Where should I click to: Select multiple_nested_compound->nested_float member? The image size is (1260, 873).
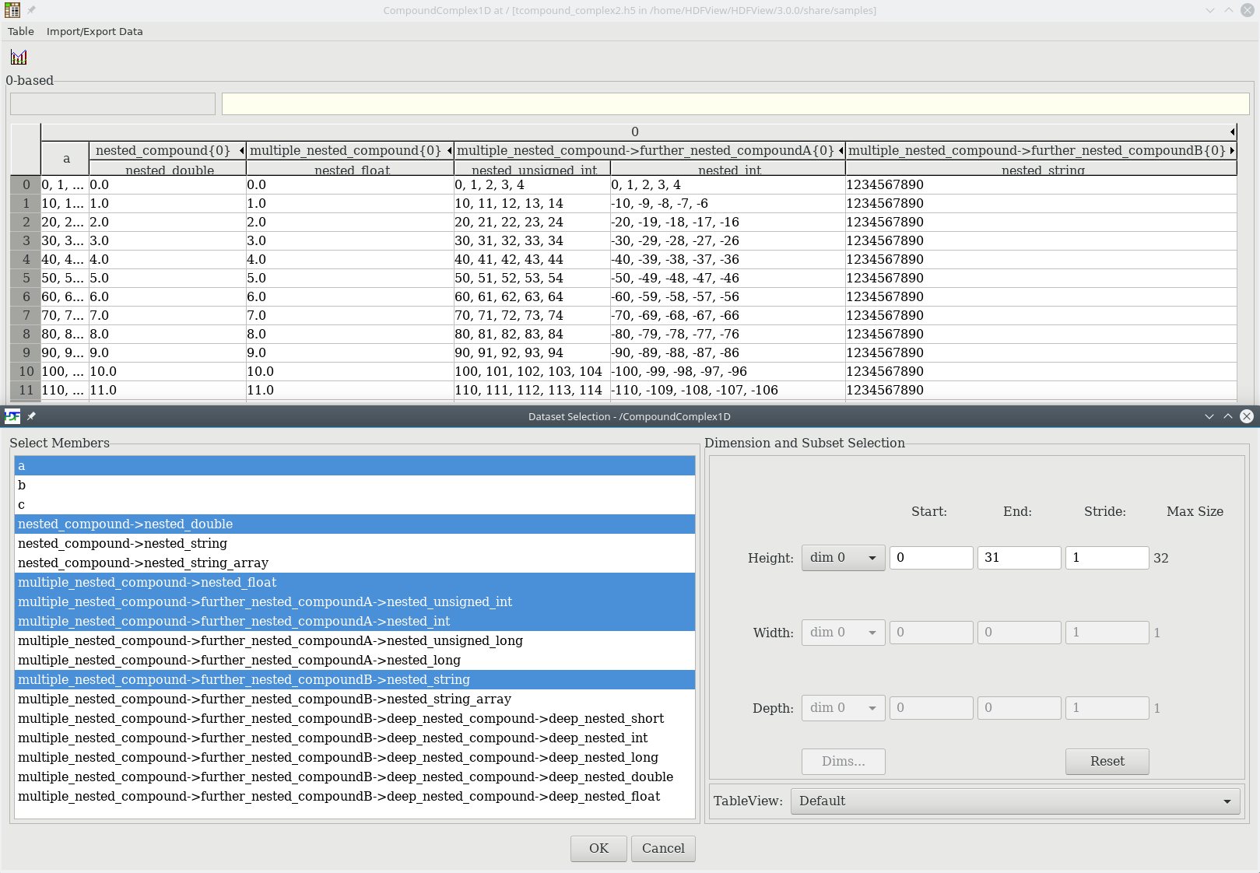(x=355, y=583)
